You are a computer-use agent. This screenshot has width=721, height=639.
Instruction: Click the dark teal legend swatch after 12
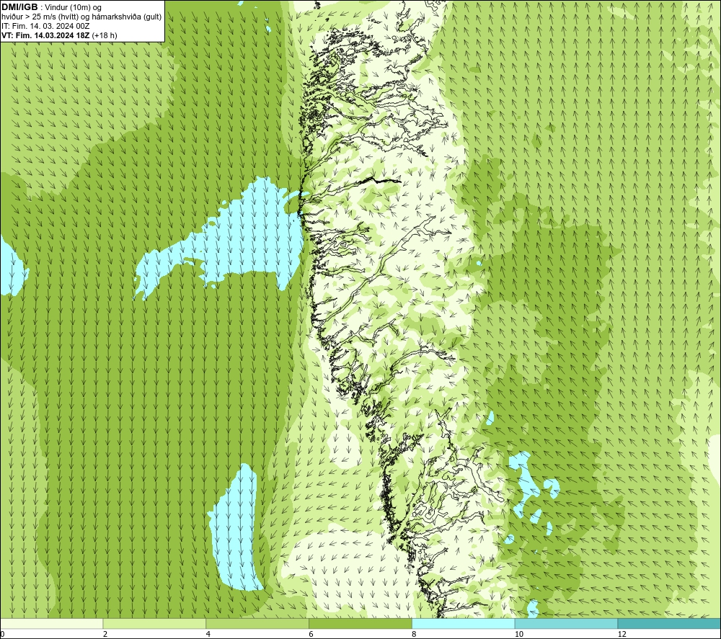coord(669,623)
